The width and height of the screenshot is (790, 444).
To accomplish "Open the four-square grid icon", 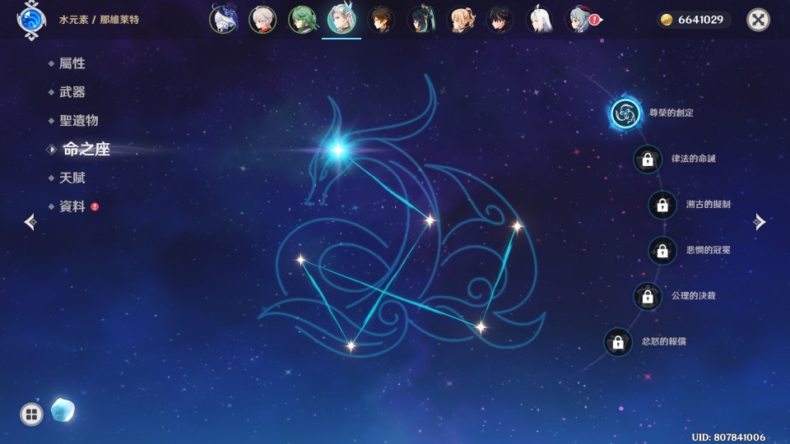I will point(31,414).
